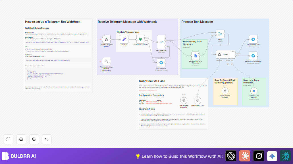Open the platform.deepseek.com api_keys link

pyautogui.click(x=159, y=103)
